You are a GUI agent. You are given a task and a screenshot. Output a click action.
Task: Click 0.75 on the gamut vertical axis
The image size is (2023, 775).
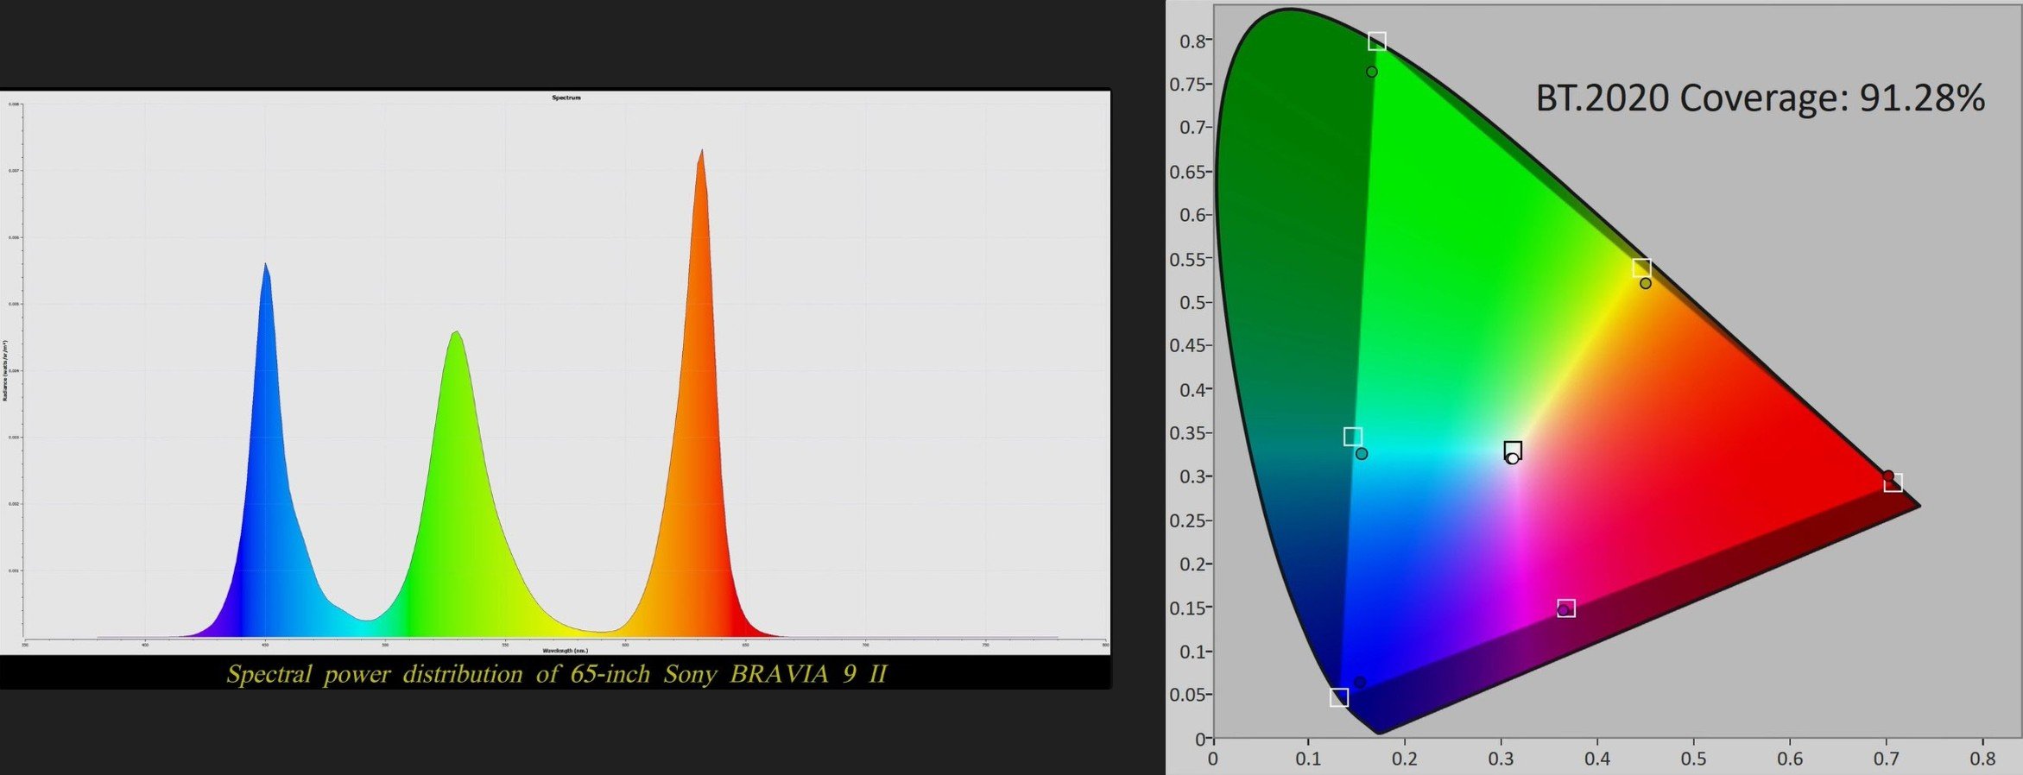(x=1188, y=85)
